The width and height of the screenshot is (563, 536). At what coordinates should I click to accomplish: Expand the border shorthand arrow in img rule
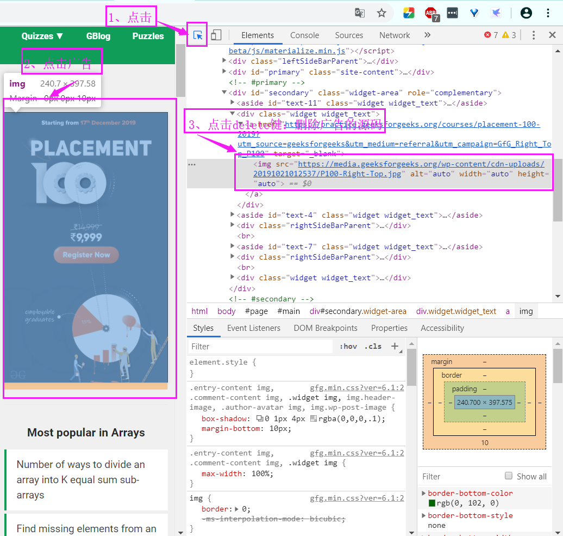(x=236, y=509)
